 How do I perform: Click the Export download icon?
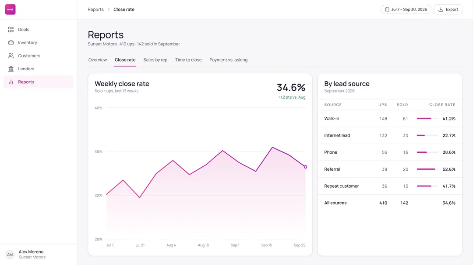[x=441, y=9]
